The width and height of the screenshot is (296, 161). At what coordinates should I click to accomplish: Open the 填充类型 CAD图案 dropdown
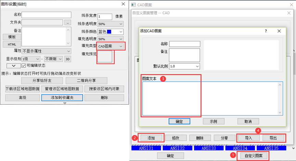[110, 46]
